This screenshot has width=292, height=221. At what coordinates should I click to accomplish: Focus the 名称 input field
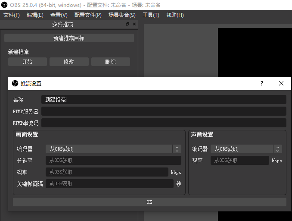click(x=164, y=99)
